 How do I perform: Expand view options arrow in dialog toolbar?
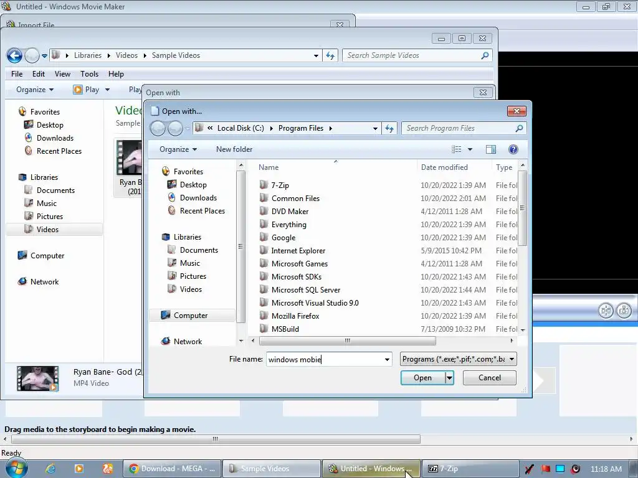coord(470,149)
